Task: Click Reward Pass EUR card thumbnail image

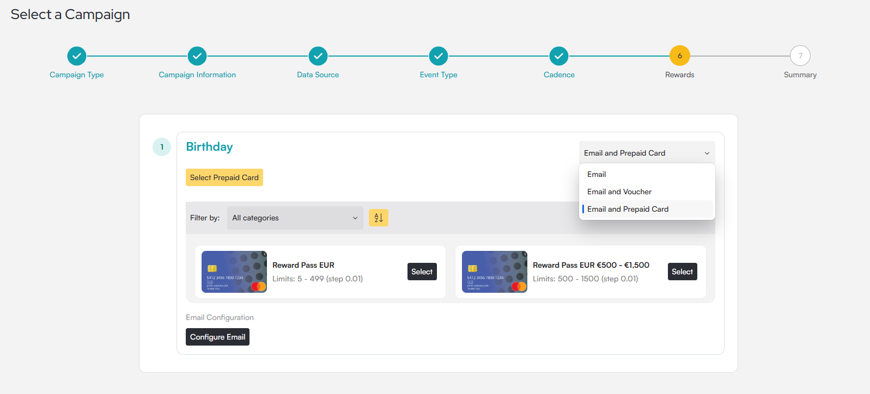Action: [234, 272]
